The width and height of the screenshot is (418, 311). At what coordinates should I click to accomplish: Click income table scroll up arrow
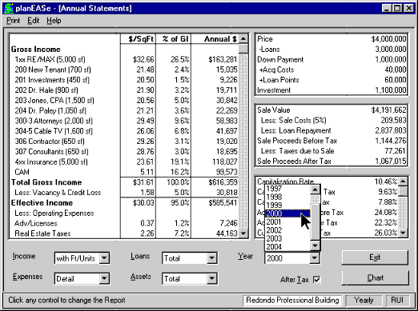(243, 39)
